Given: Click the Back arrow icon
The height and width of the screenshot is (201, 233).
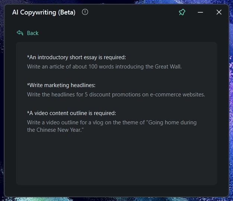Looking at the screenshot, I should 20,33.
